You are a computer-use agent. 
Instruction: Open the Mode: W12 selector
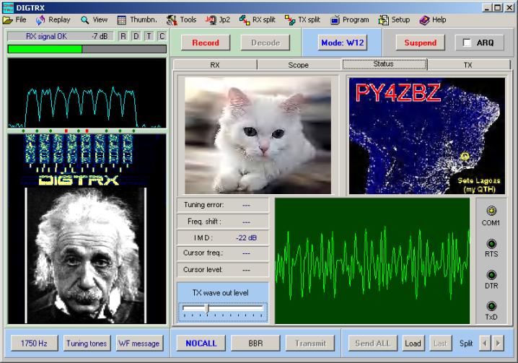tap(343, 43)
